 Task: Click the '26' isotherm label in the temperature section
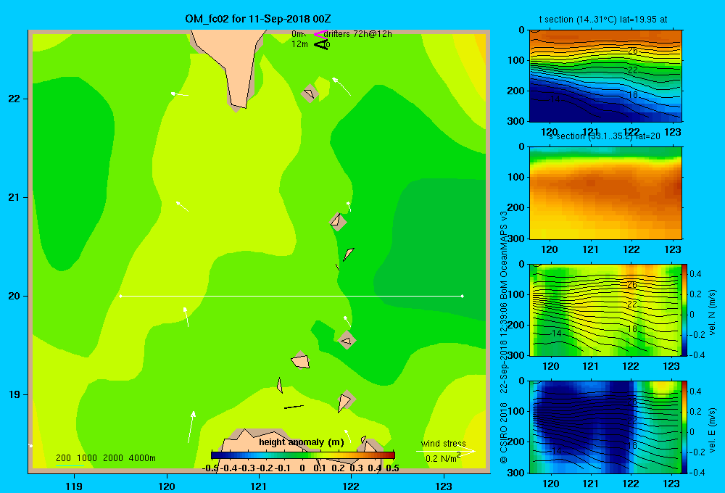[632, 51]
